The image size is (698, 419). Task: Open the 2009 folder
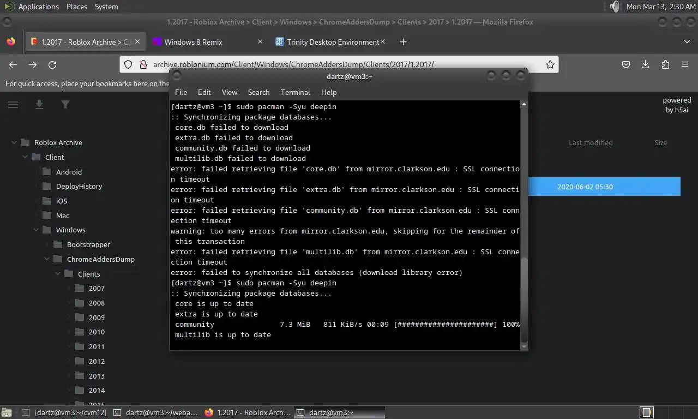point(97,318)
